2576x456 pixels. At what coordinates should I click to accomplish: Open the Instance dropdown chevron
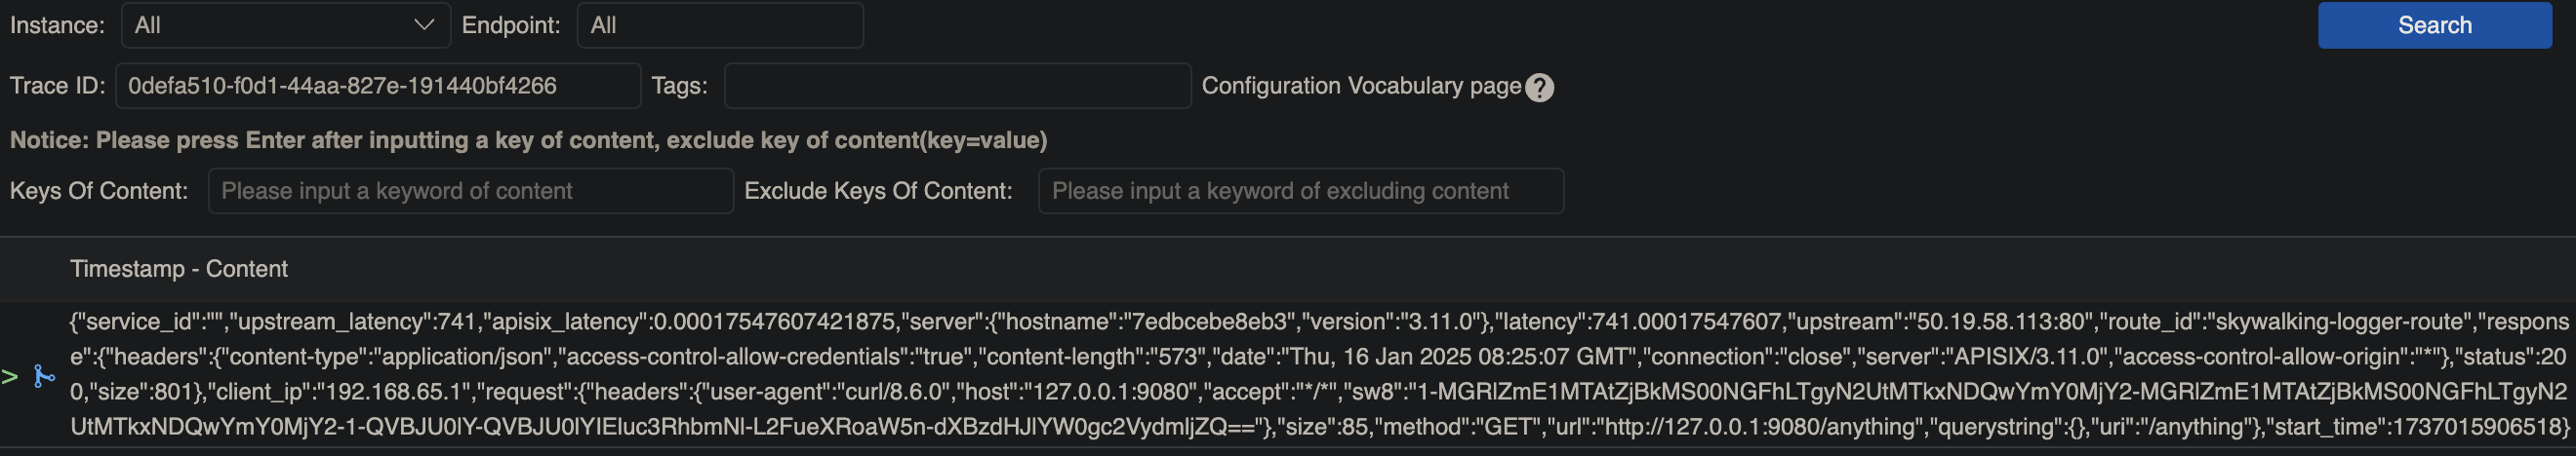click(x=424, y=25)
